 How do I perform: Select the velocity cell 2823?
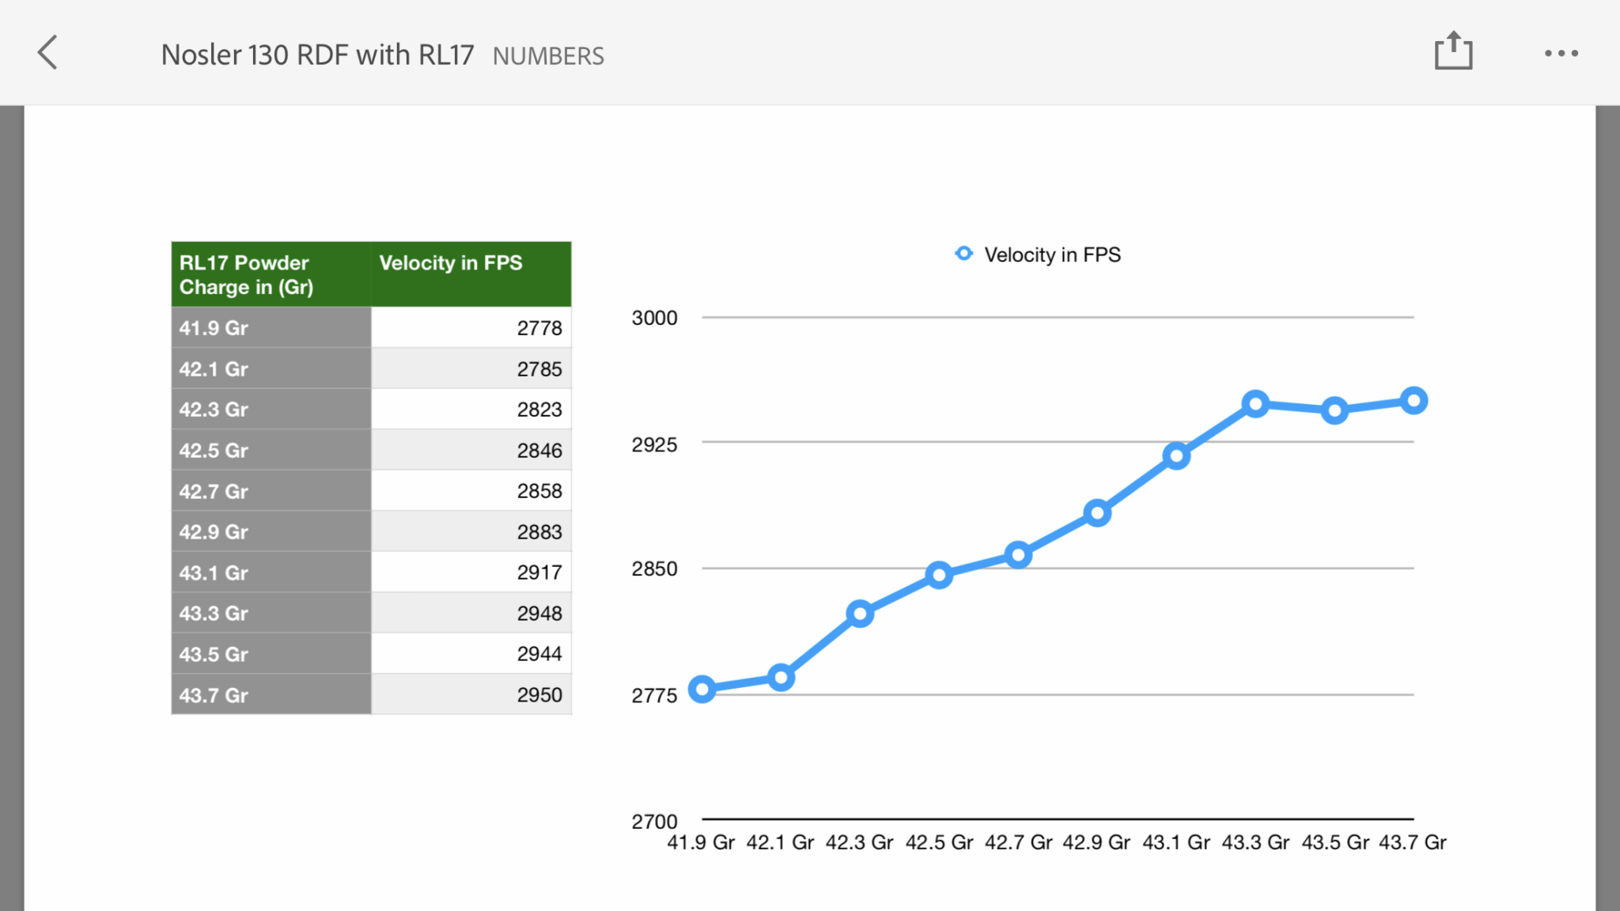(x=471, y=410)
